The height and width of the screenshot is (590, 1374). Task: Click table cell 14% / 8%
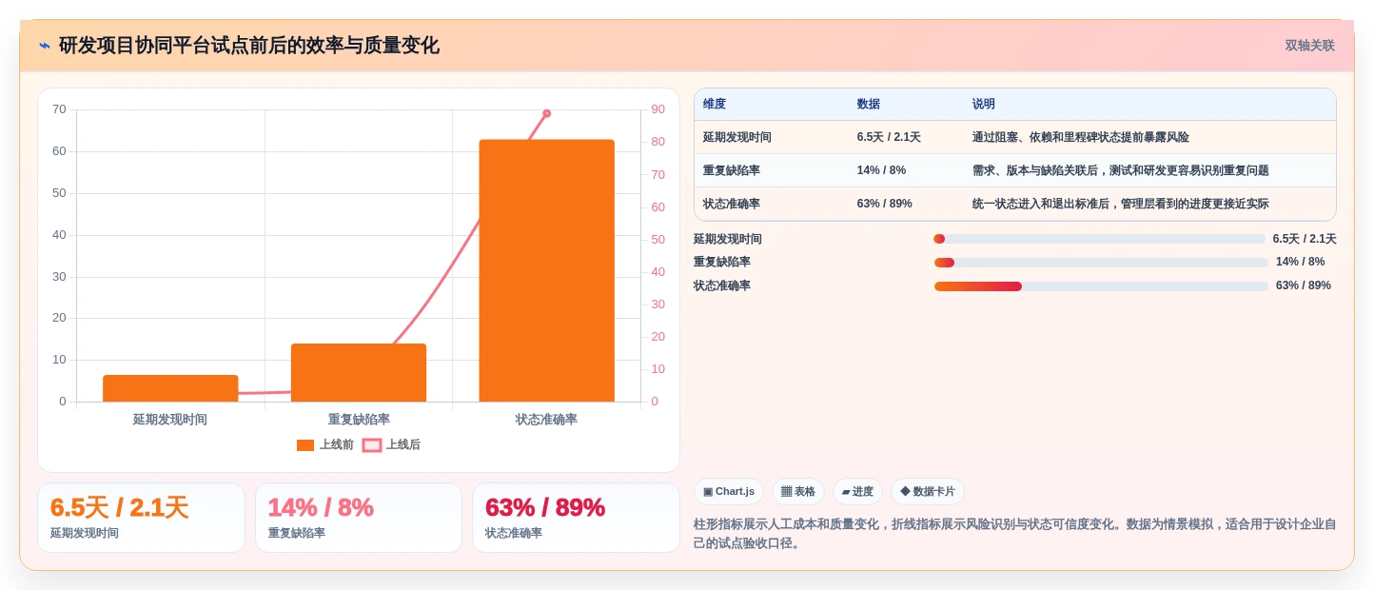pyautogui.click(x=881, y=170)
